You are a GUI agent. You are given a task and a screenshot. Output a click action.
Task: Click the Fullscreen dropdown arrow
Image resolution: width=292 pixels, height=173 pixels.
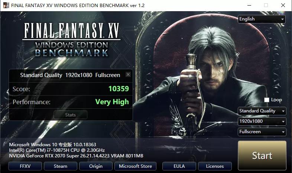point(283,132)
